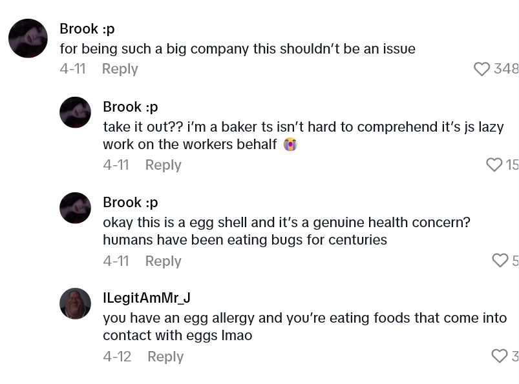The width and height of the screenshot is (519, 384).
Task: Like Brook's top comment about big company
Action: 482,69
